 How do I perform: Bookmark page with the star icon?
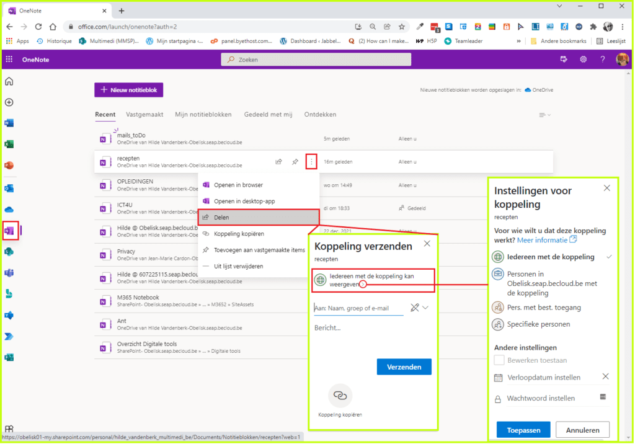401,27
